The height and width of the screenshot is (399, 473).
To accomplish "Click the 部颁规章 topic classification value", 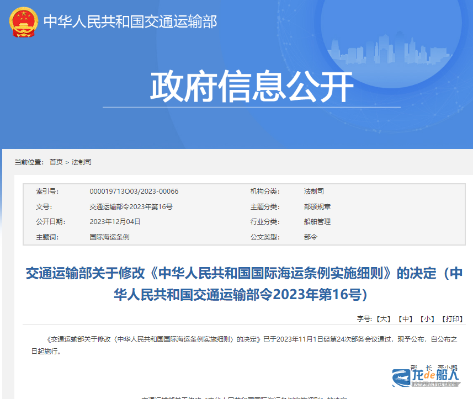I will tap(317, 207).
